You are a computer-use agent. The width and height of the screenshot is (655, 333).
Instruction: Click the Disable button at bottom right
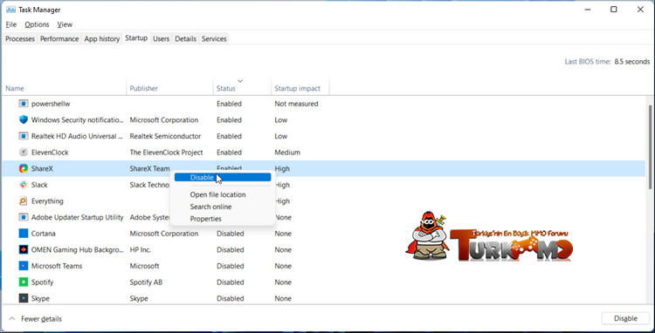[625, 318]
